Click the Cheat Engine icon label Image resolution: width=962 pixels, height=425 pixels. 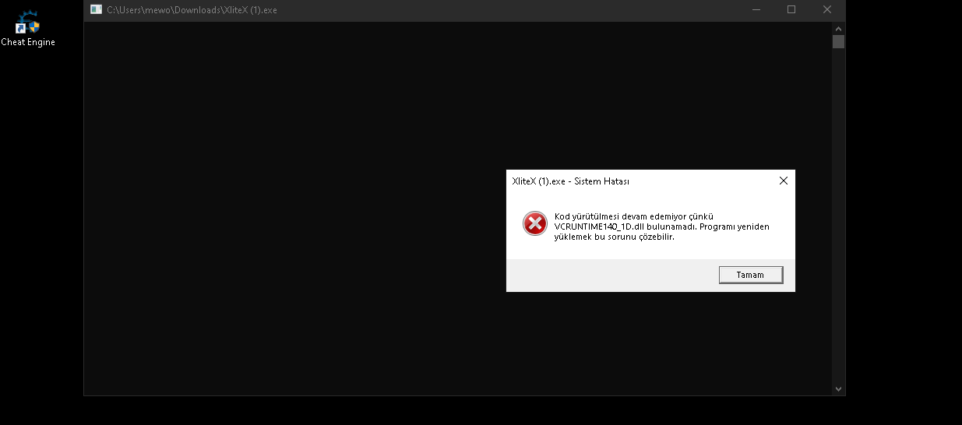[x=28, y=42]
